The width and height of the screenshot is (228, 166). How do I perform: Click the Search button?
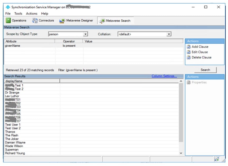(x=205, y=70)
